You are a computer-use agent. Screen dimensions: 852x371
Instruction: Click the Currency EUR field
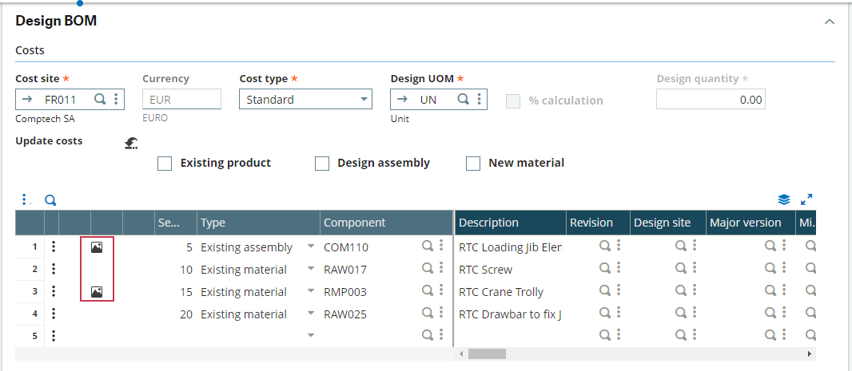click(181, 100)
